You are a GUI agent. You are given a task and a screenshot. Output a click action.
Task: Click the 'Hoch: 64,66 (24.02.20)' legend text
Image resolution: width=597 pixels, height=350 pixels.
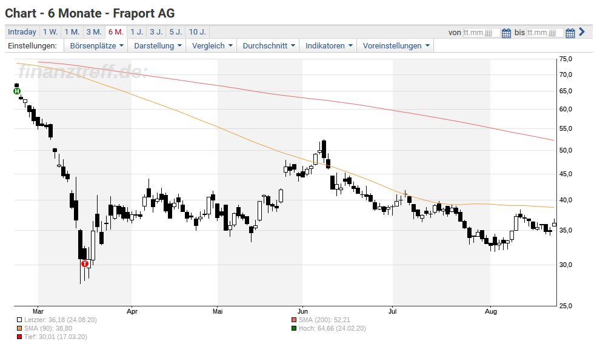click(332, 328)
